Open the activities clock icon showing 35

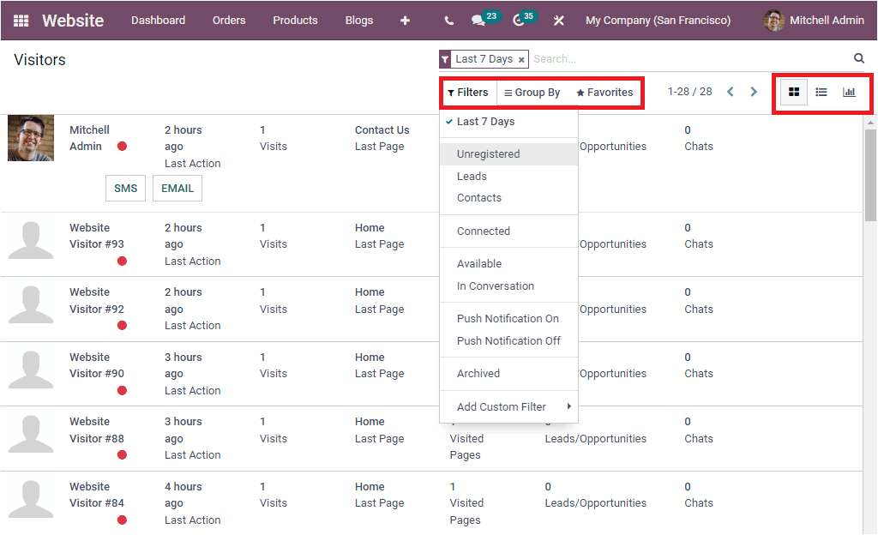[x=520, y=20]
